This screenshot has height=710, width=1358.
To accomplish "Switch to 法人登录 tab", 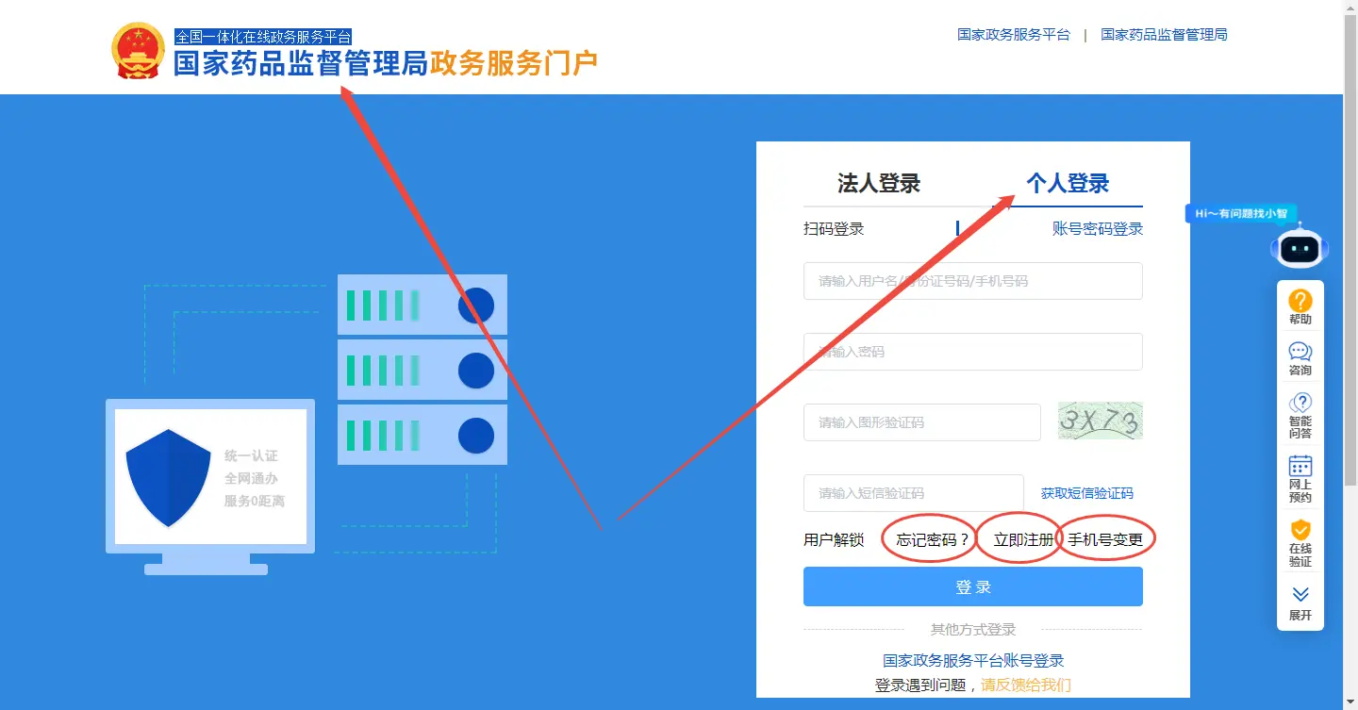I will point(879,183).
